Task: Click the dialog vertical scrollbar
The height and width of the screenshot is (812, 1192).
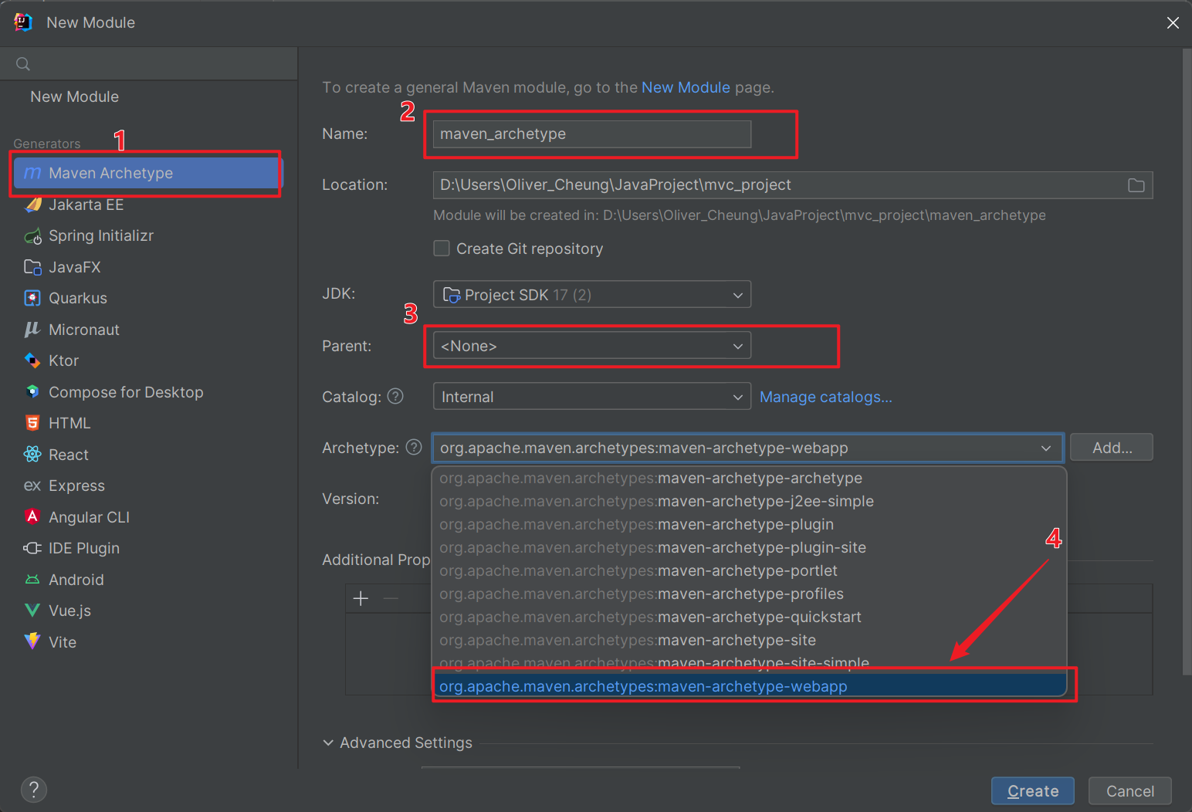Action: point(1187,363)
